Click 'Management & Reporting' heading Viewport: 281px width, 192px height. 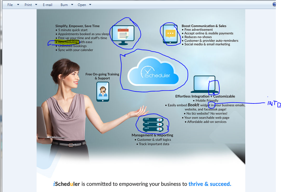(x=152, y=135)
